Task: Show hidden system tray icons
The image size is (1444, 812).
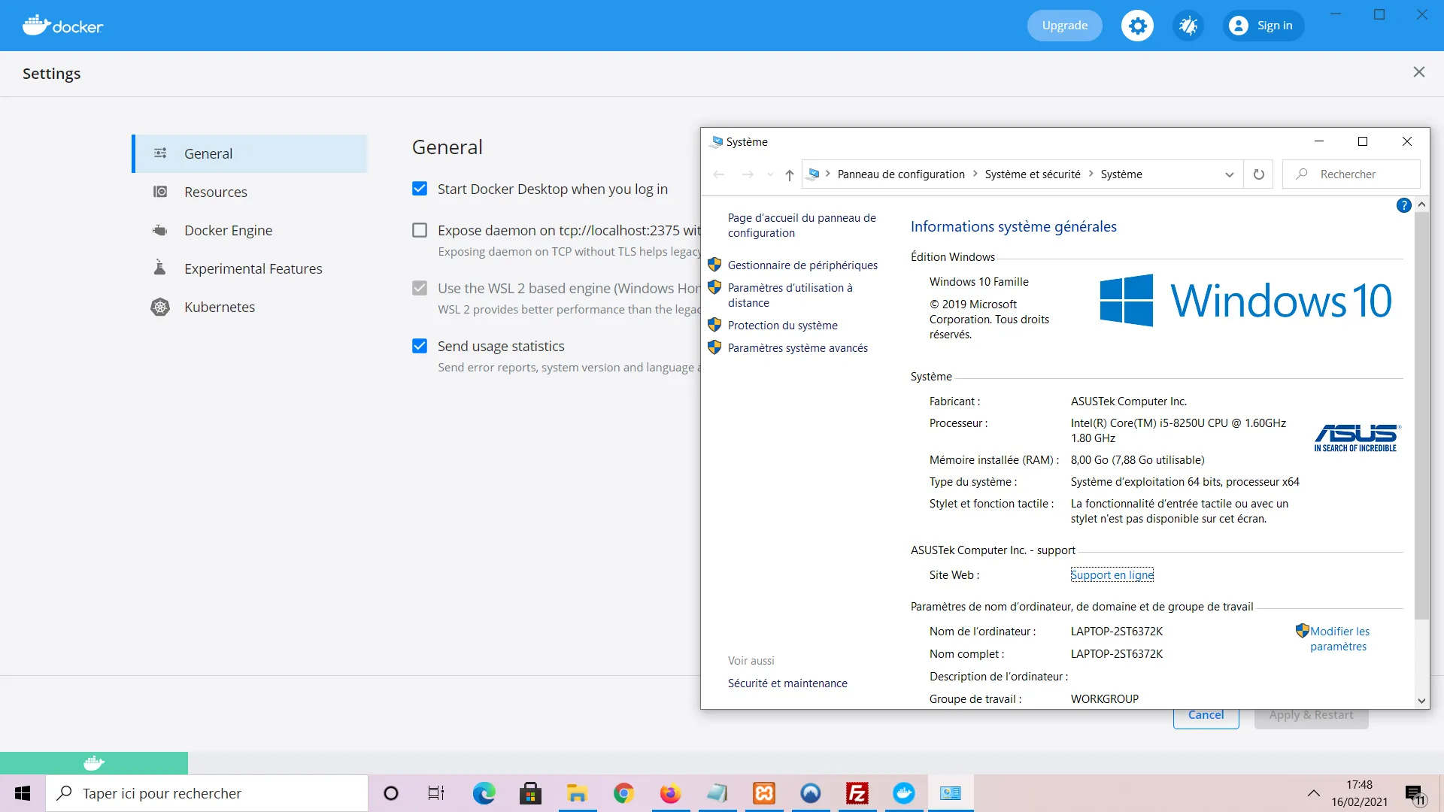Action: [1313, 793]
